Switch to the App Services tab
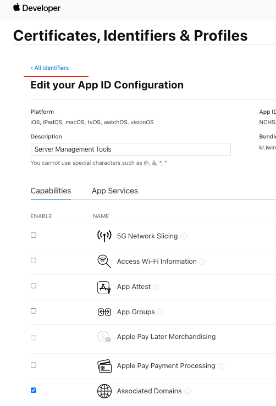This screenshot has width=276, height=406. [x=115, y=191]
